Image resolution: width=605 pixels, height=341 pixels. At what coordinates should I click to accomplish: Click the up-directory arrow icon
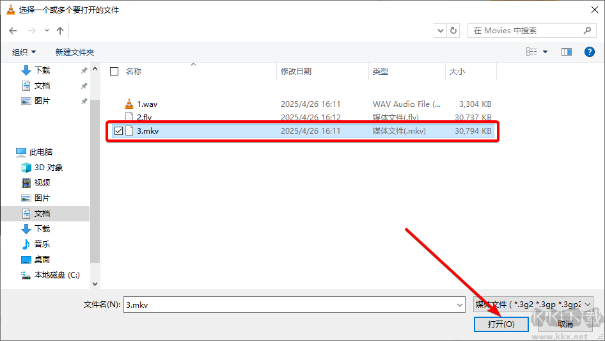(x=60, y=31)
